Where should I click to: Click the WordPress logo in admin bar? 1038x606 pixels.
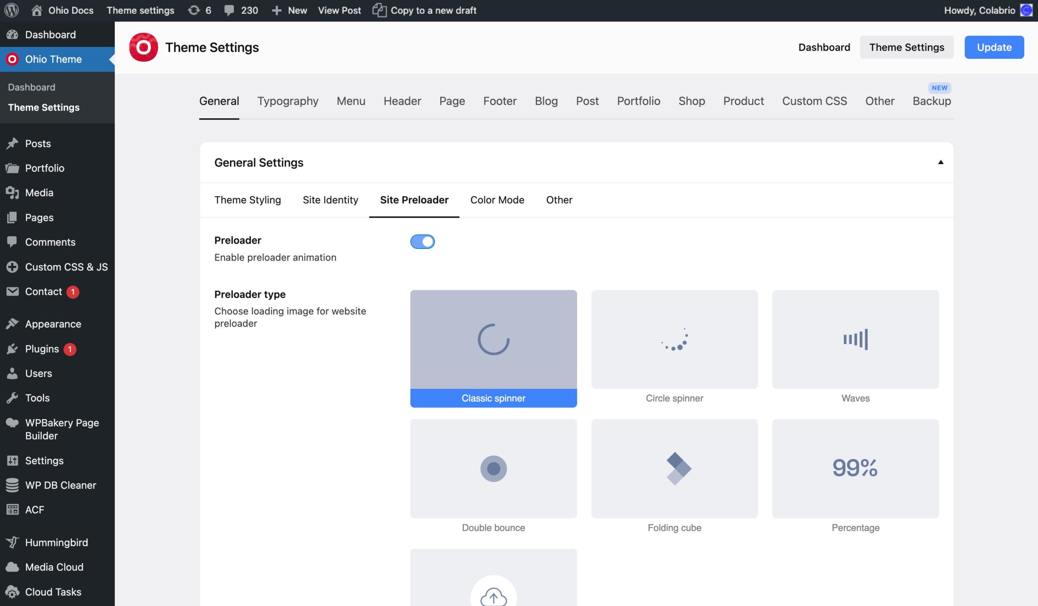click(11, 10)
